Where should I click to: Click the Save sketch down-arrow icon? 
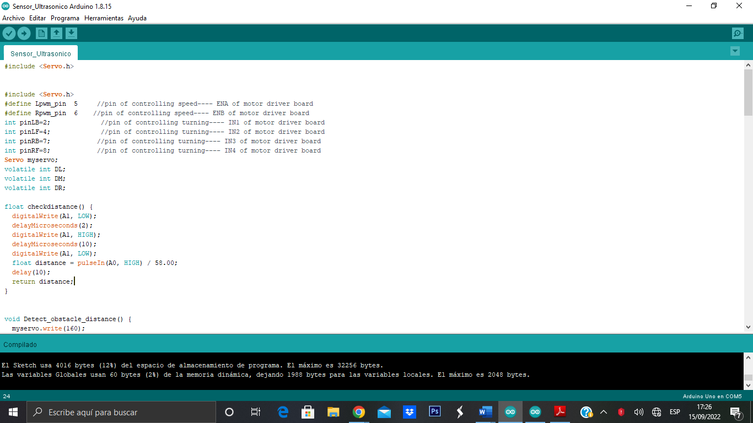tap(71, 34)
